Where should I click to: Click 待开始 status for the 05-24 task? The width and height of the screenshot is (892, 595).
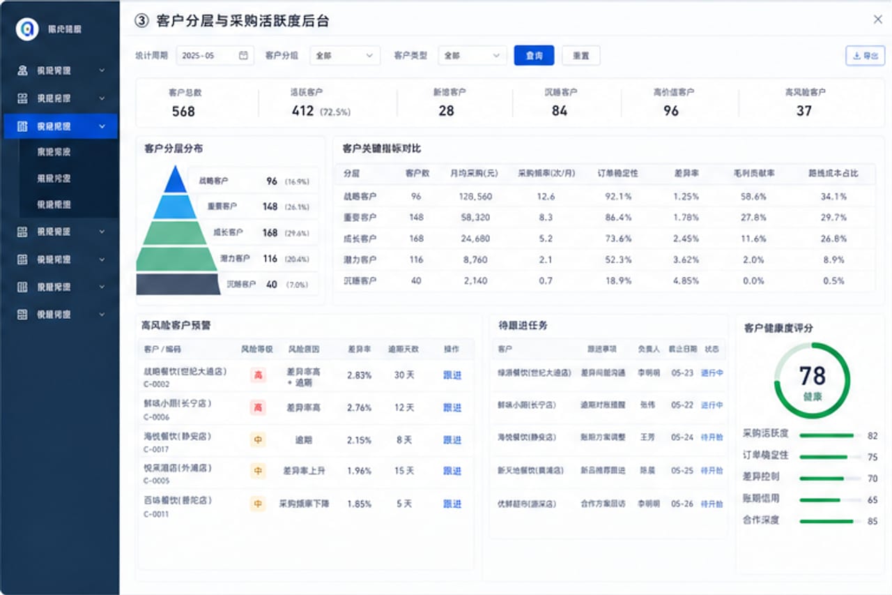click(x=712, y=437)
